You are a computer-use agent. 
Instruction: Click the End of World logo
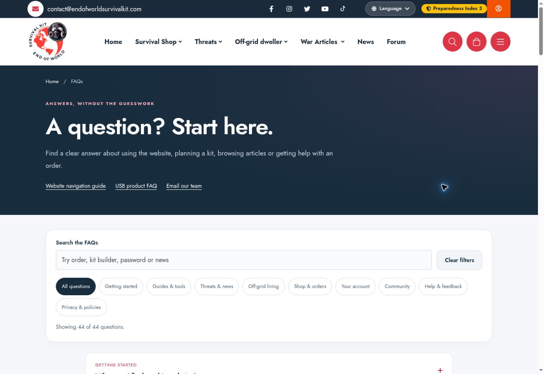tap(48, 42)
